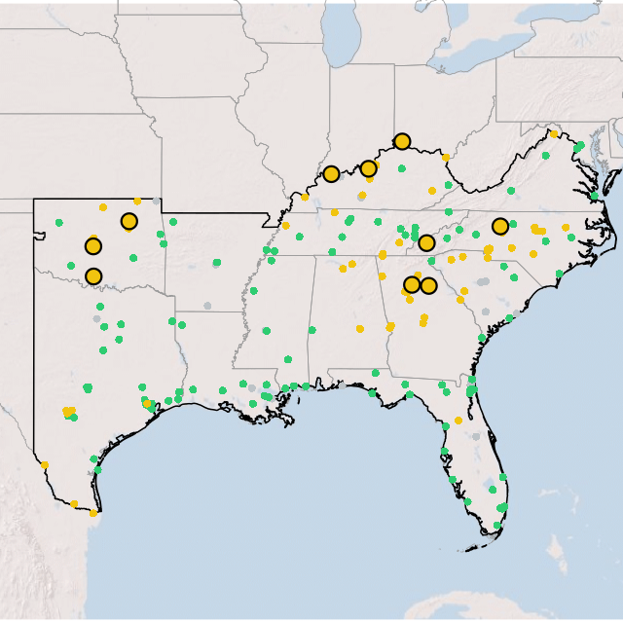The width and height of the screenshot is (623, 623).
Task: Select large yellow marker in western Oklahoma
Action: coord(93,246)
